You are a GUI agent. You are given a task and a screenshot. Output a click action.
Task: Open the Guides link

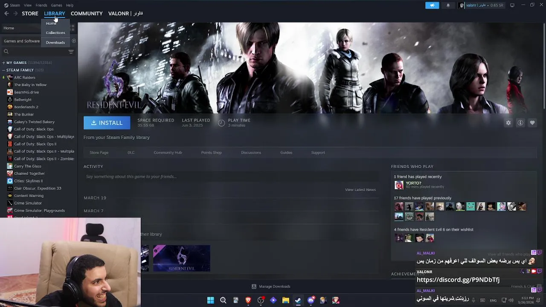tap(286, 153)
